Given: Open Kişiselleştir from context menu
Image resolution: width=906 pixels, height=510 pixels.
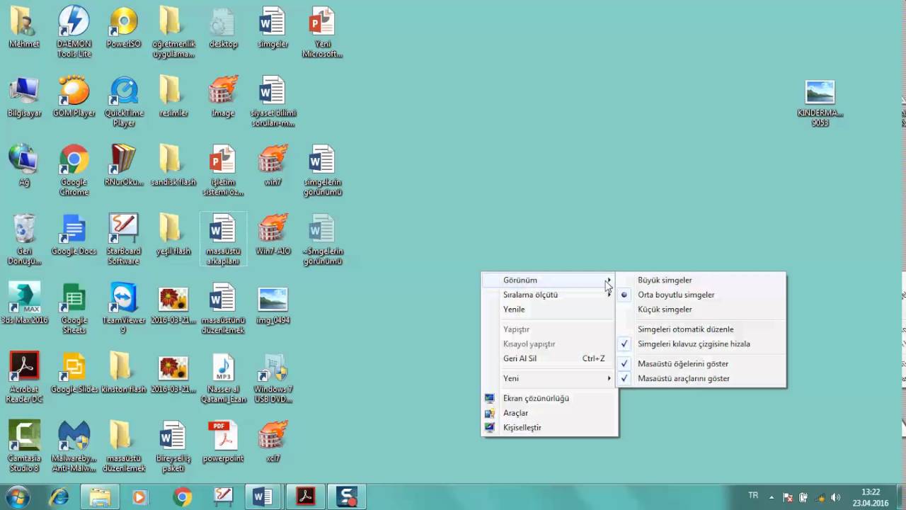Looking at the screenshot, I should click(x=549, y=428).
